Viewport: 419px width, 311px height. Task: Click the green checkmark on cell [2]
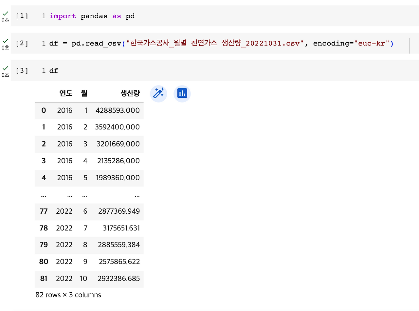[5, 41]
